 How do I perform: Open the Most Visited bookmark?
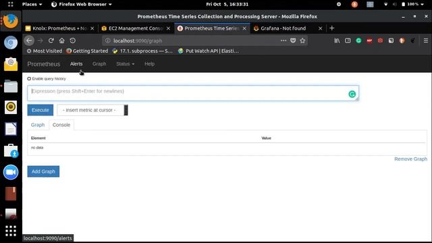coord(45,51)
